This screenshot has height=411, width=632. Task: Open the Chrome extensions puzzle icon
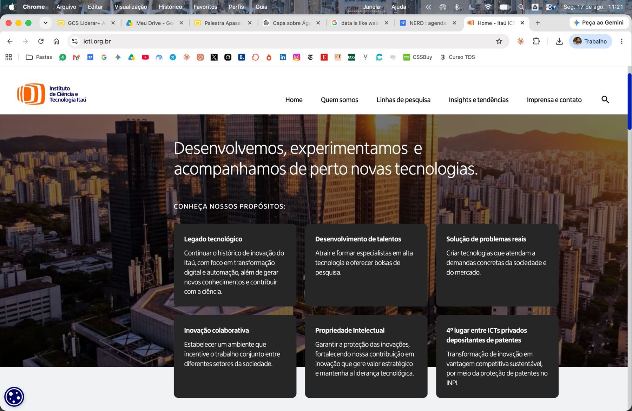(536, 41)
